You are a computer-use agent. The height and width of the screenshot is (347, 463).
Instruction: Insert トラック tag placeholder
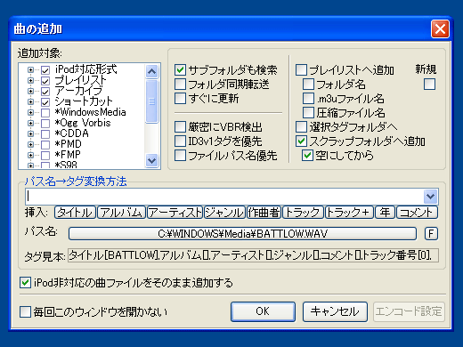(303, 213)
